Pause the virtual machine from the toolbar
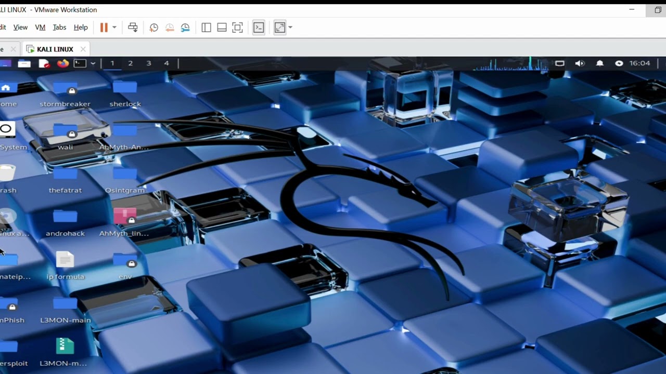 pos(104,28)
